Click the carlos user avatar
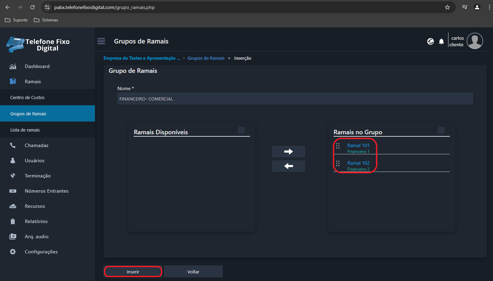The image size is (493, 281). pyautogui.click(x=475, y=41)
